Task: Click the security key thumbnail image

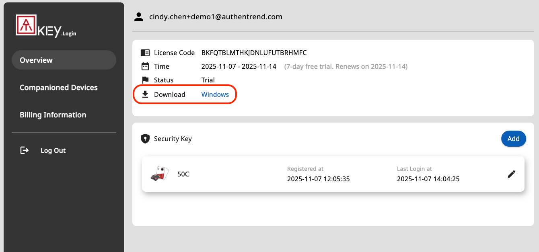Action: click(x=159, y=174)
